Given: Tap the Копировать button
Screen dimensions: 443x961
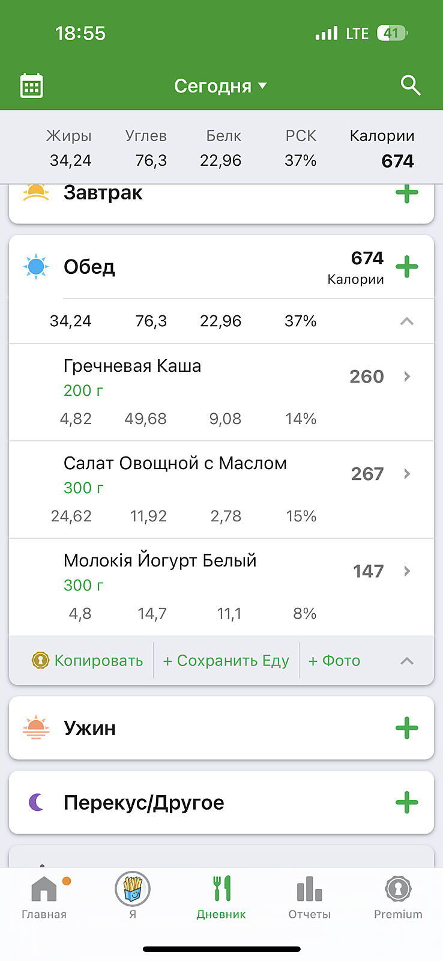Looking at the screenshot, I should (x=88, y=661).
